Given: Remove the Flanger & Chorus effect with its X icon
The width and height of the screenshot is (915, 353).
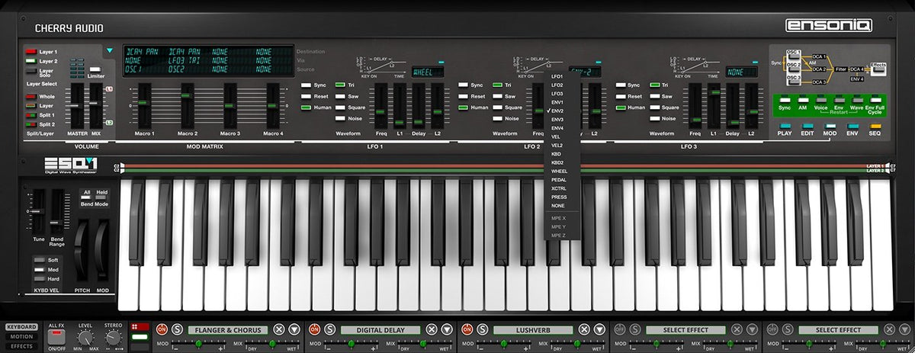Looking at the screenshot, I should (x=279, y=329).
